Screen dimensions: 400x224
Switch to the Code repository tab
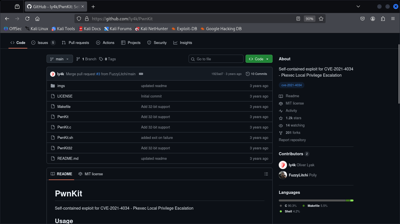pos(18,43)
